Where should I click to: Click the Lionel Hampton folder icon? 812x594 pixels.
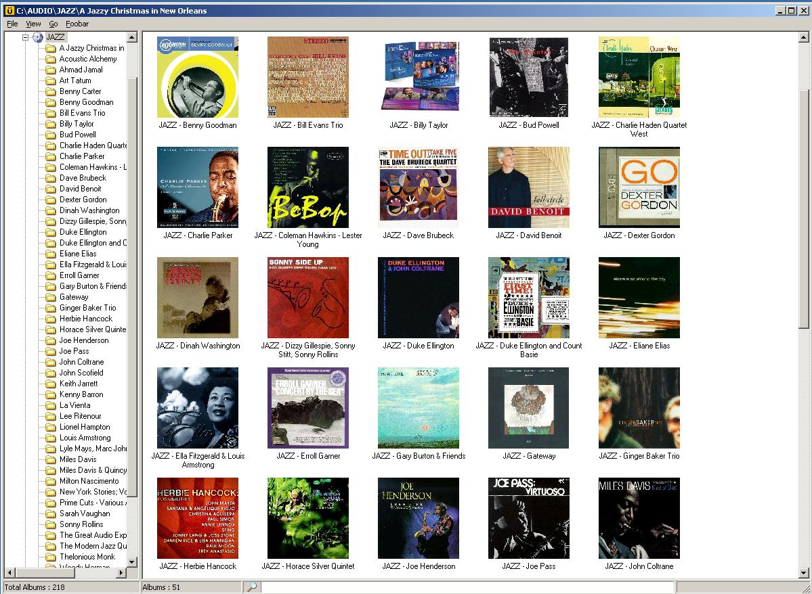click(x=50, y=428)
